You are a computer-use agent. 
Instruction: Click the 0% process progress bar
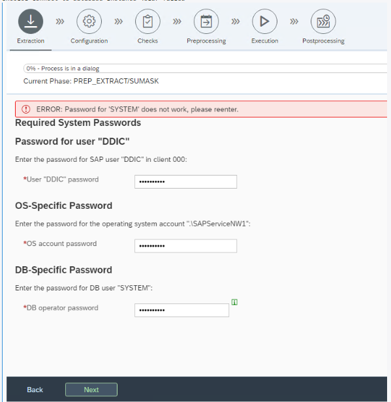[205, 69]
